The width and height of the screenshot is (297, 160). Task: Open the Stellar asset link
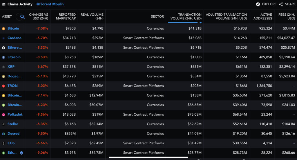[x=13, y=124]
